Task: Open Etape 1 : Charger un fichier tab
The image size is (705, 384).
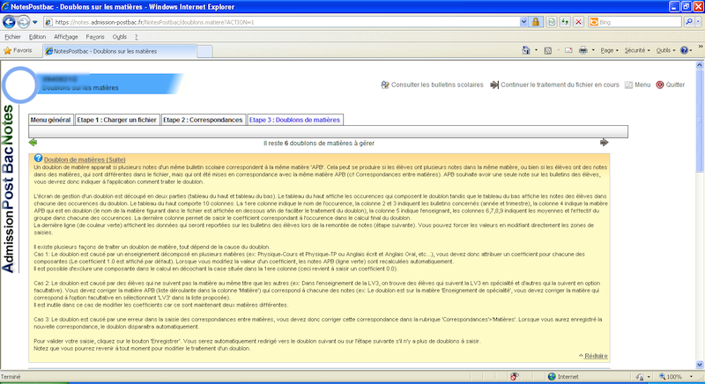Action: (x=116, y=119)
